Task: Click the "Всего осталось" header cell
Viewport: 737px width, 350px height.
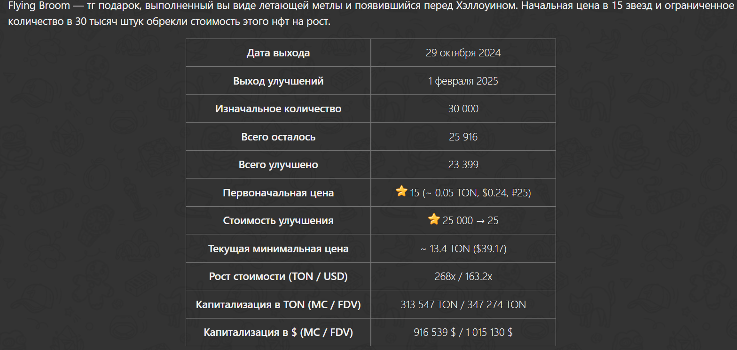Action: [x=278, y=137]
